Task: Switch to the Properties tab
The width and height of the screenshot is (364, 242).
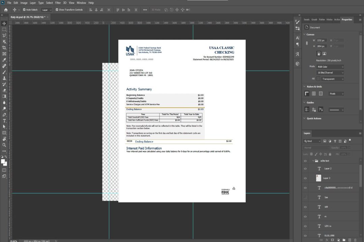Action: [347, 19]
